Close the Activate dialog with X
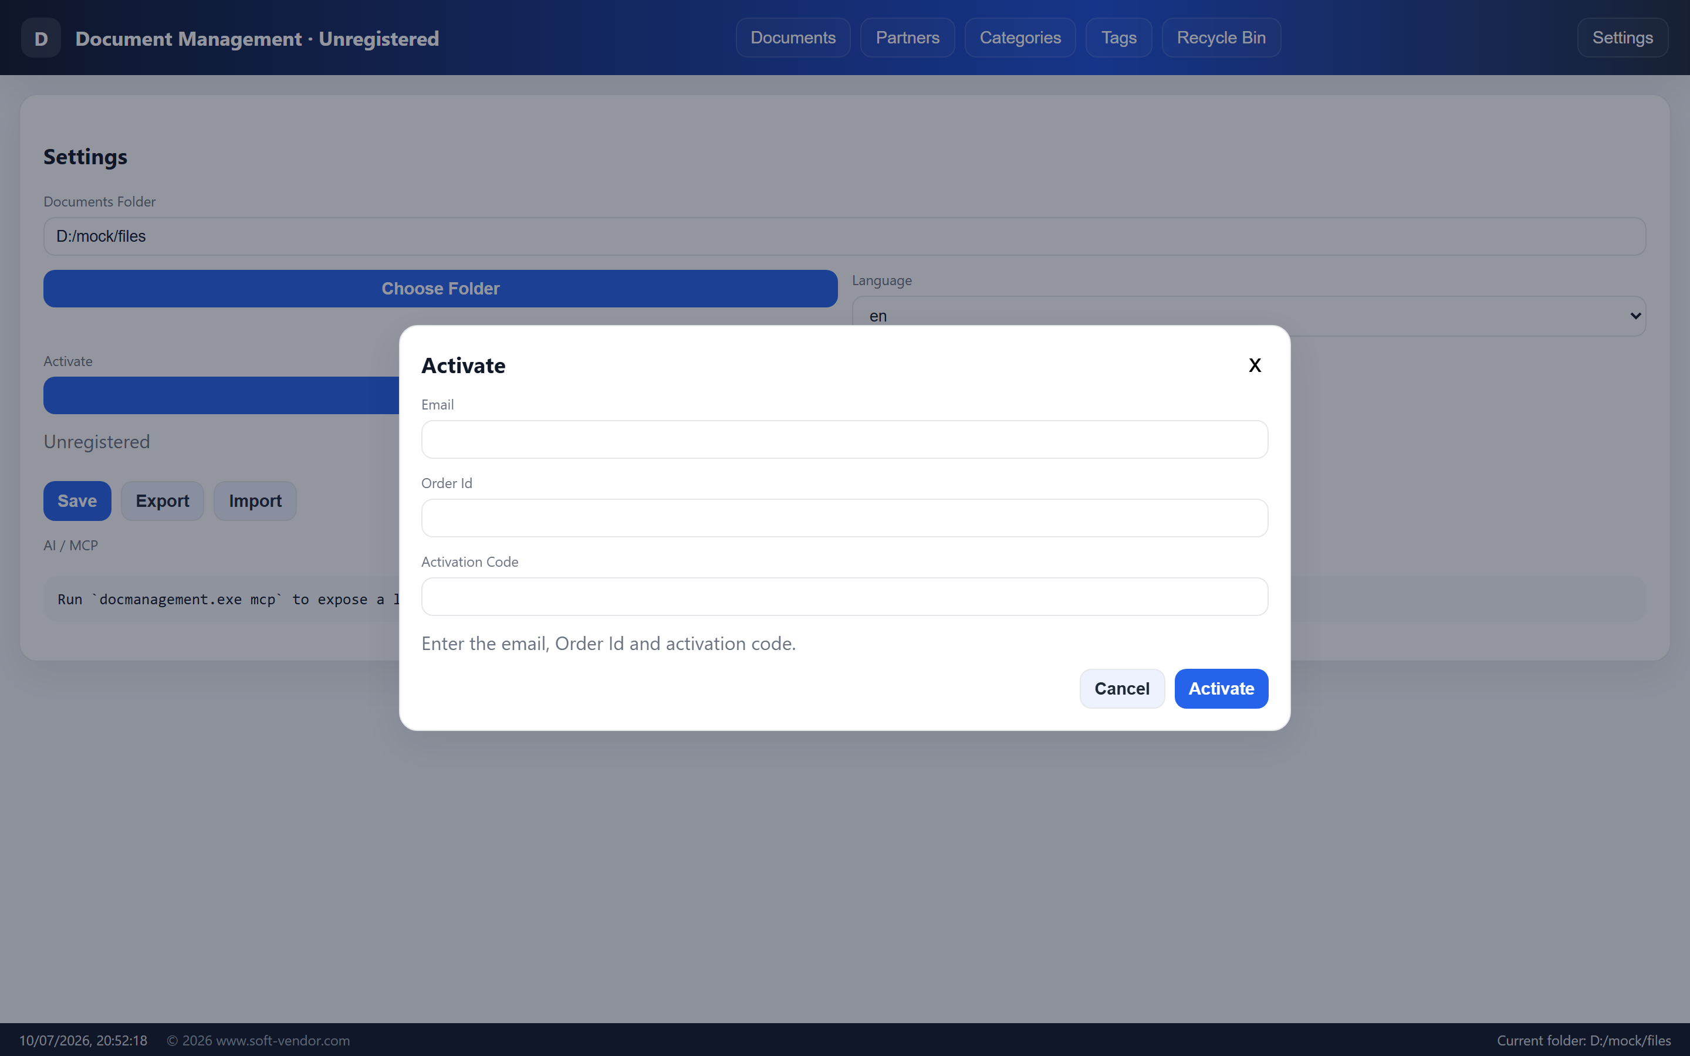1690x1056 pixels. click(1255, 365)
